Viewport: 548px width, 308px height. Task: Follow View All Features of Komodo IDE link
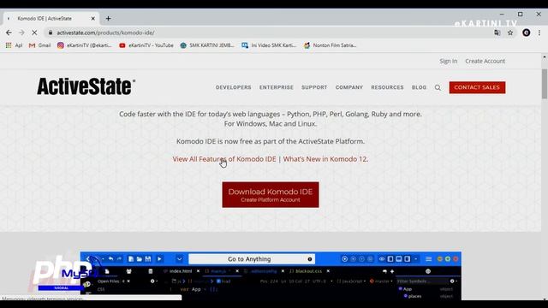tap(224, 159)
